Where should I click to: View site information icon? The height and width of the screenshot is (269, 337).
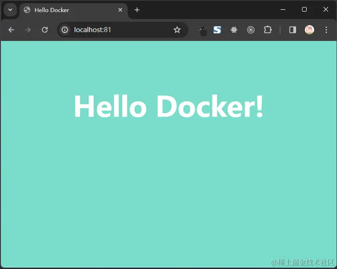[x=65, y=30]
